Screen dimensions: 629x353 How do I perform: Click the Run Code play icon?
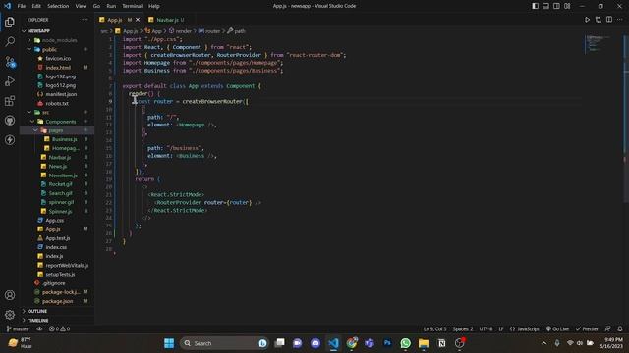tap(588, 20)
